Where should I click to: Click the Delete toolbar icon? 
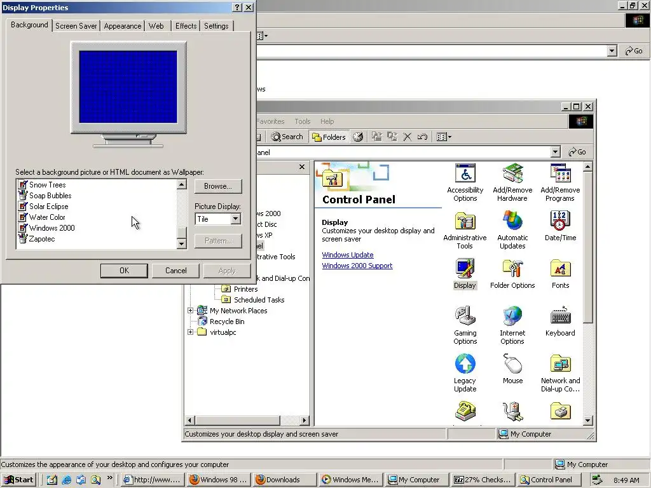tap(408, 137)
